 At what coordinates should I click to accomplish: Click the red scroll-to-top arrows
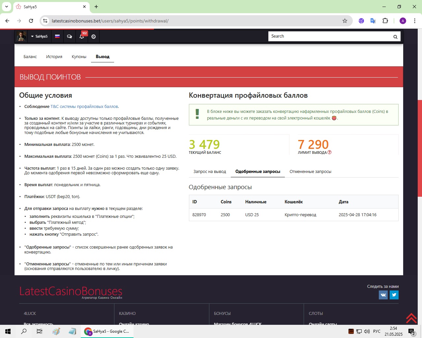pyautogui.click(x=411, y=318)
